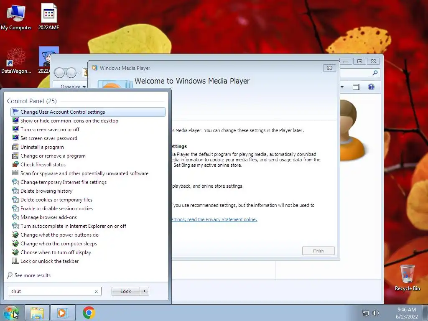Toggle preview pane icon in background window
Screen dimensions: 428x321
(356, 87)
